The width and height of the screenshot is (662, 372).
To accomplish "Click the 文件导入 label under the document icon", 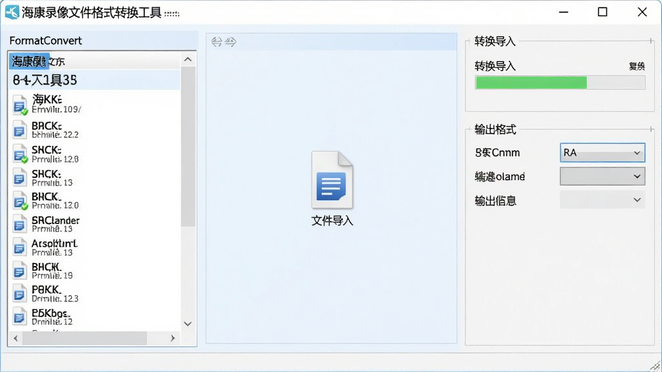I will click(332, 221).
